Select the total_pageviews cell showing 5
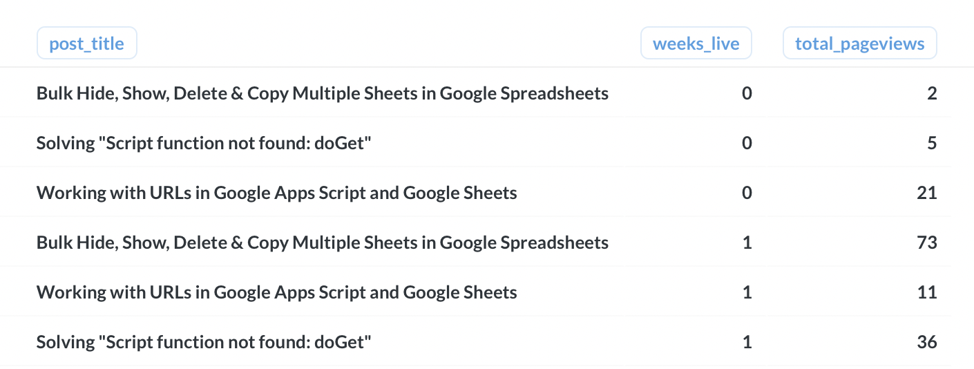 932,143
